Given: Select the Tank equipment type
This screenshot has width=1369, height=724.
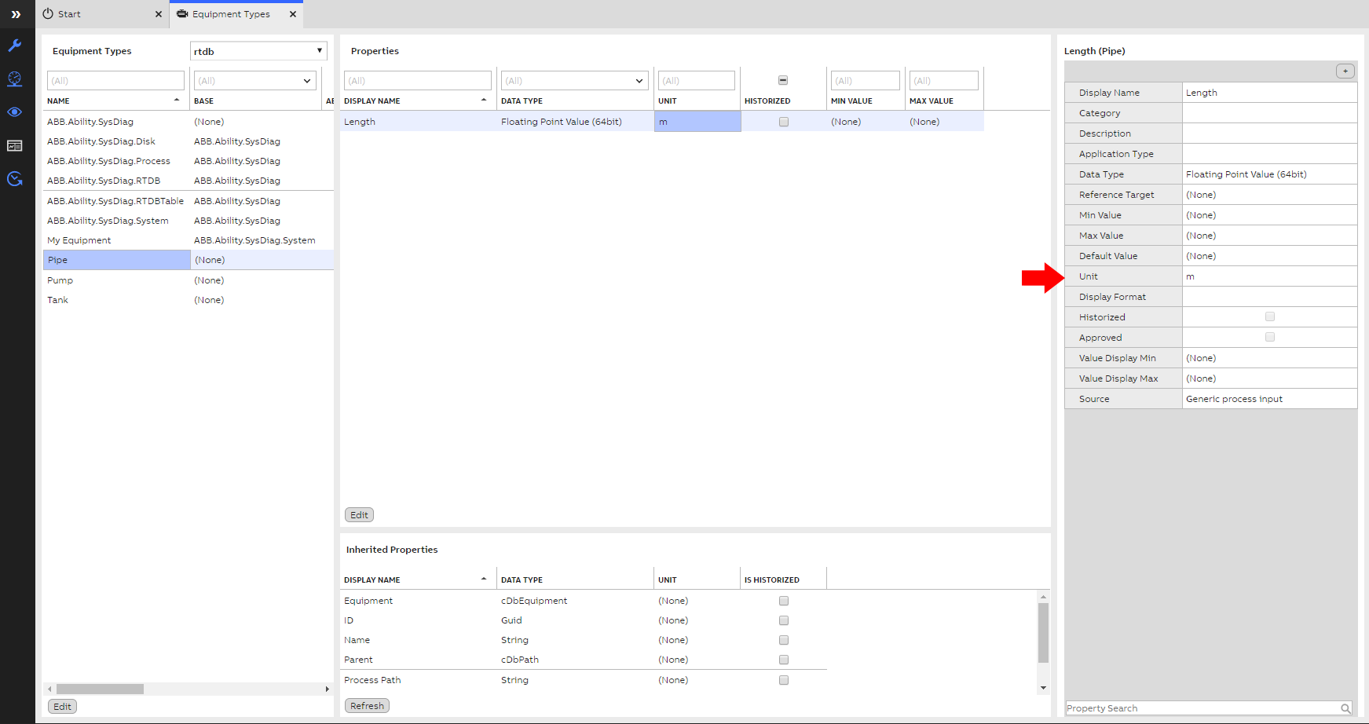Looking at the screenshot, I should tap(57, 300).
